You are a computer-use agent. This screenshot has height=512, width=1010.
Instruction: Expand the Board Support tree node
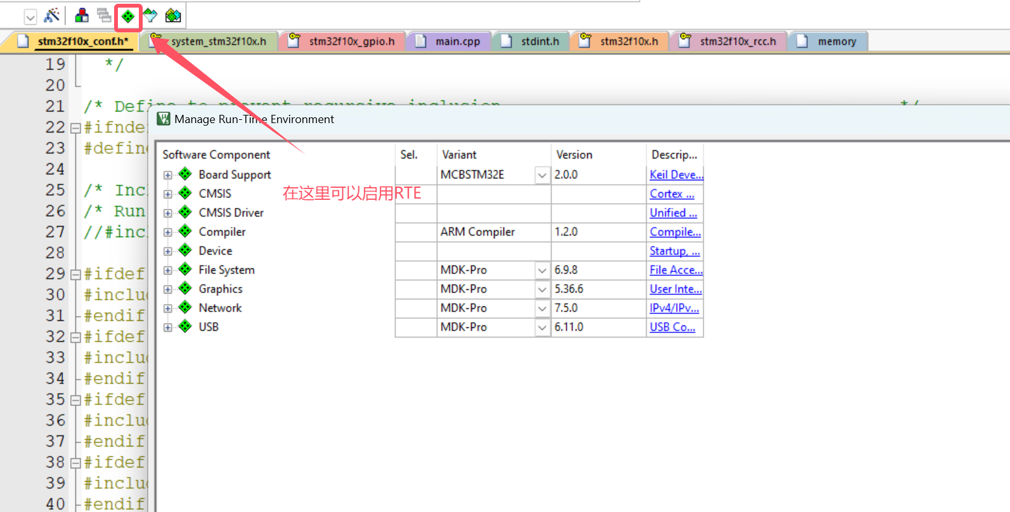tap(167, 175)
